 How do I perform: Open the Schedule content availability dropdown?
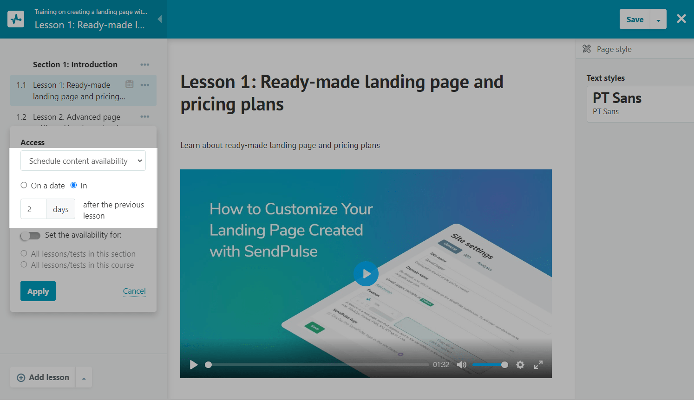pyautogui.click(x=83, y=161)
